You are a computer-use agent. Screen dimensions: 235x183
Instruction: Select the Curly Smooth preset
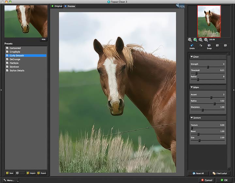coord(26,55)
